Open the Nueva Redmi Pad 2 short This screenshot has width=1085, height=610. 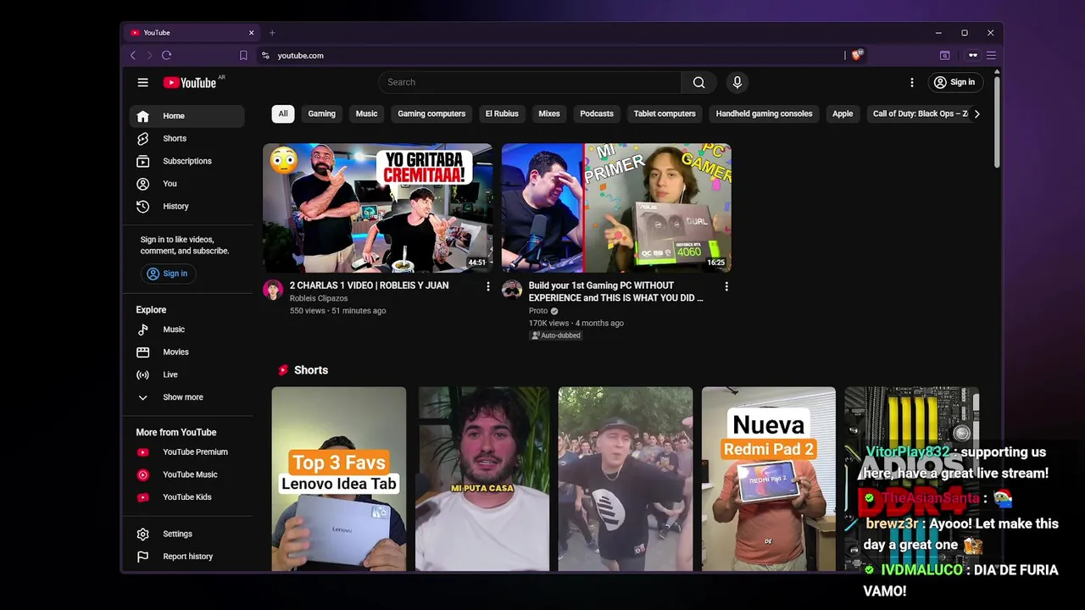(769, 479)
